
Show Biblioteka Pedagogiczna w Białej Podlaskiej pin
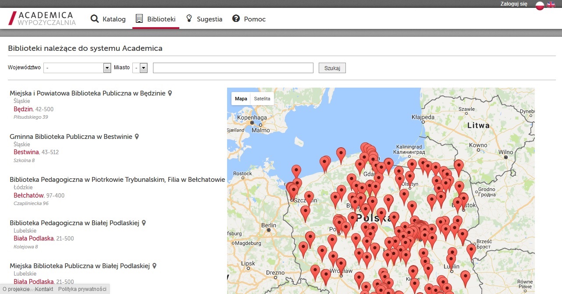point(144,223)
